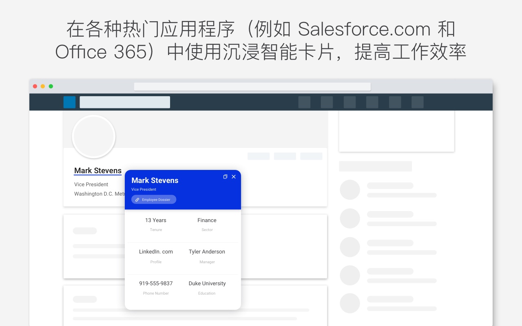Open the Mark Stevens profile link
The height and width of the screenshot is (326, 522).
97,170
